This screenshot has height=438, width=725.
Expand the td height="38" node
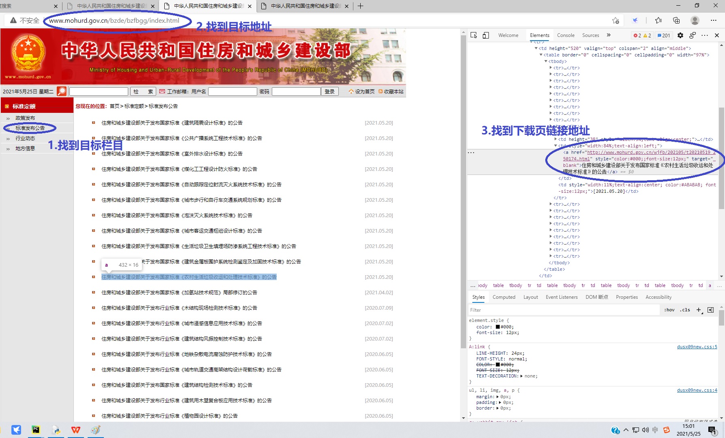pyautogui.click(x=555, y=139)
